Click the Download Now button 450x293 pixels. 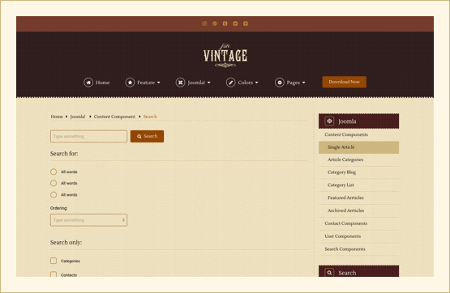344,82
